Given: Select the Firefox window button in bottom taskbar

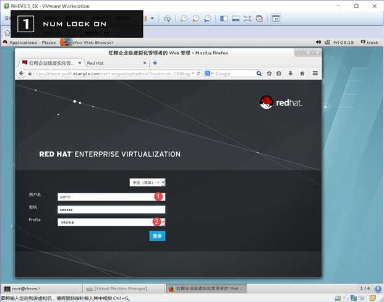Looking at the screenshot, I should pyautogui.click(x=206, y=288).
